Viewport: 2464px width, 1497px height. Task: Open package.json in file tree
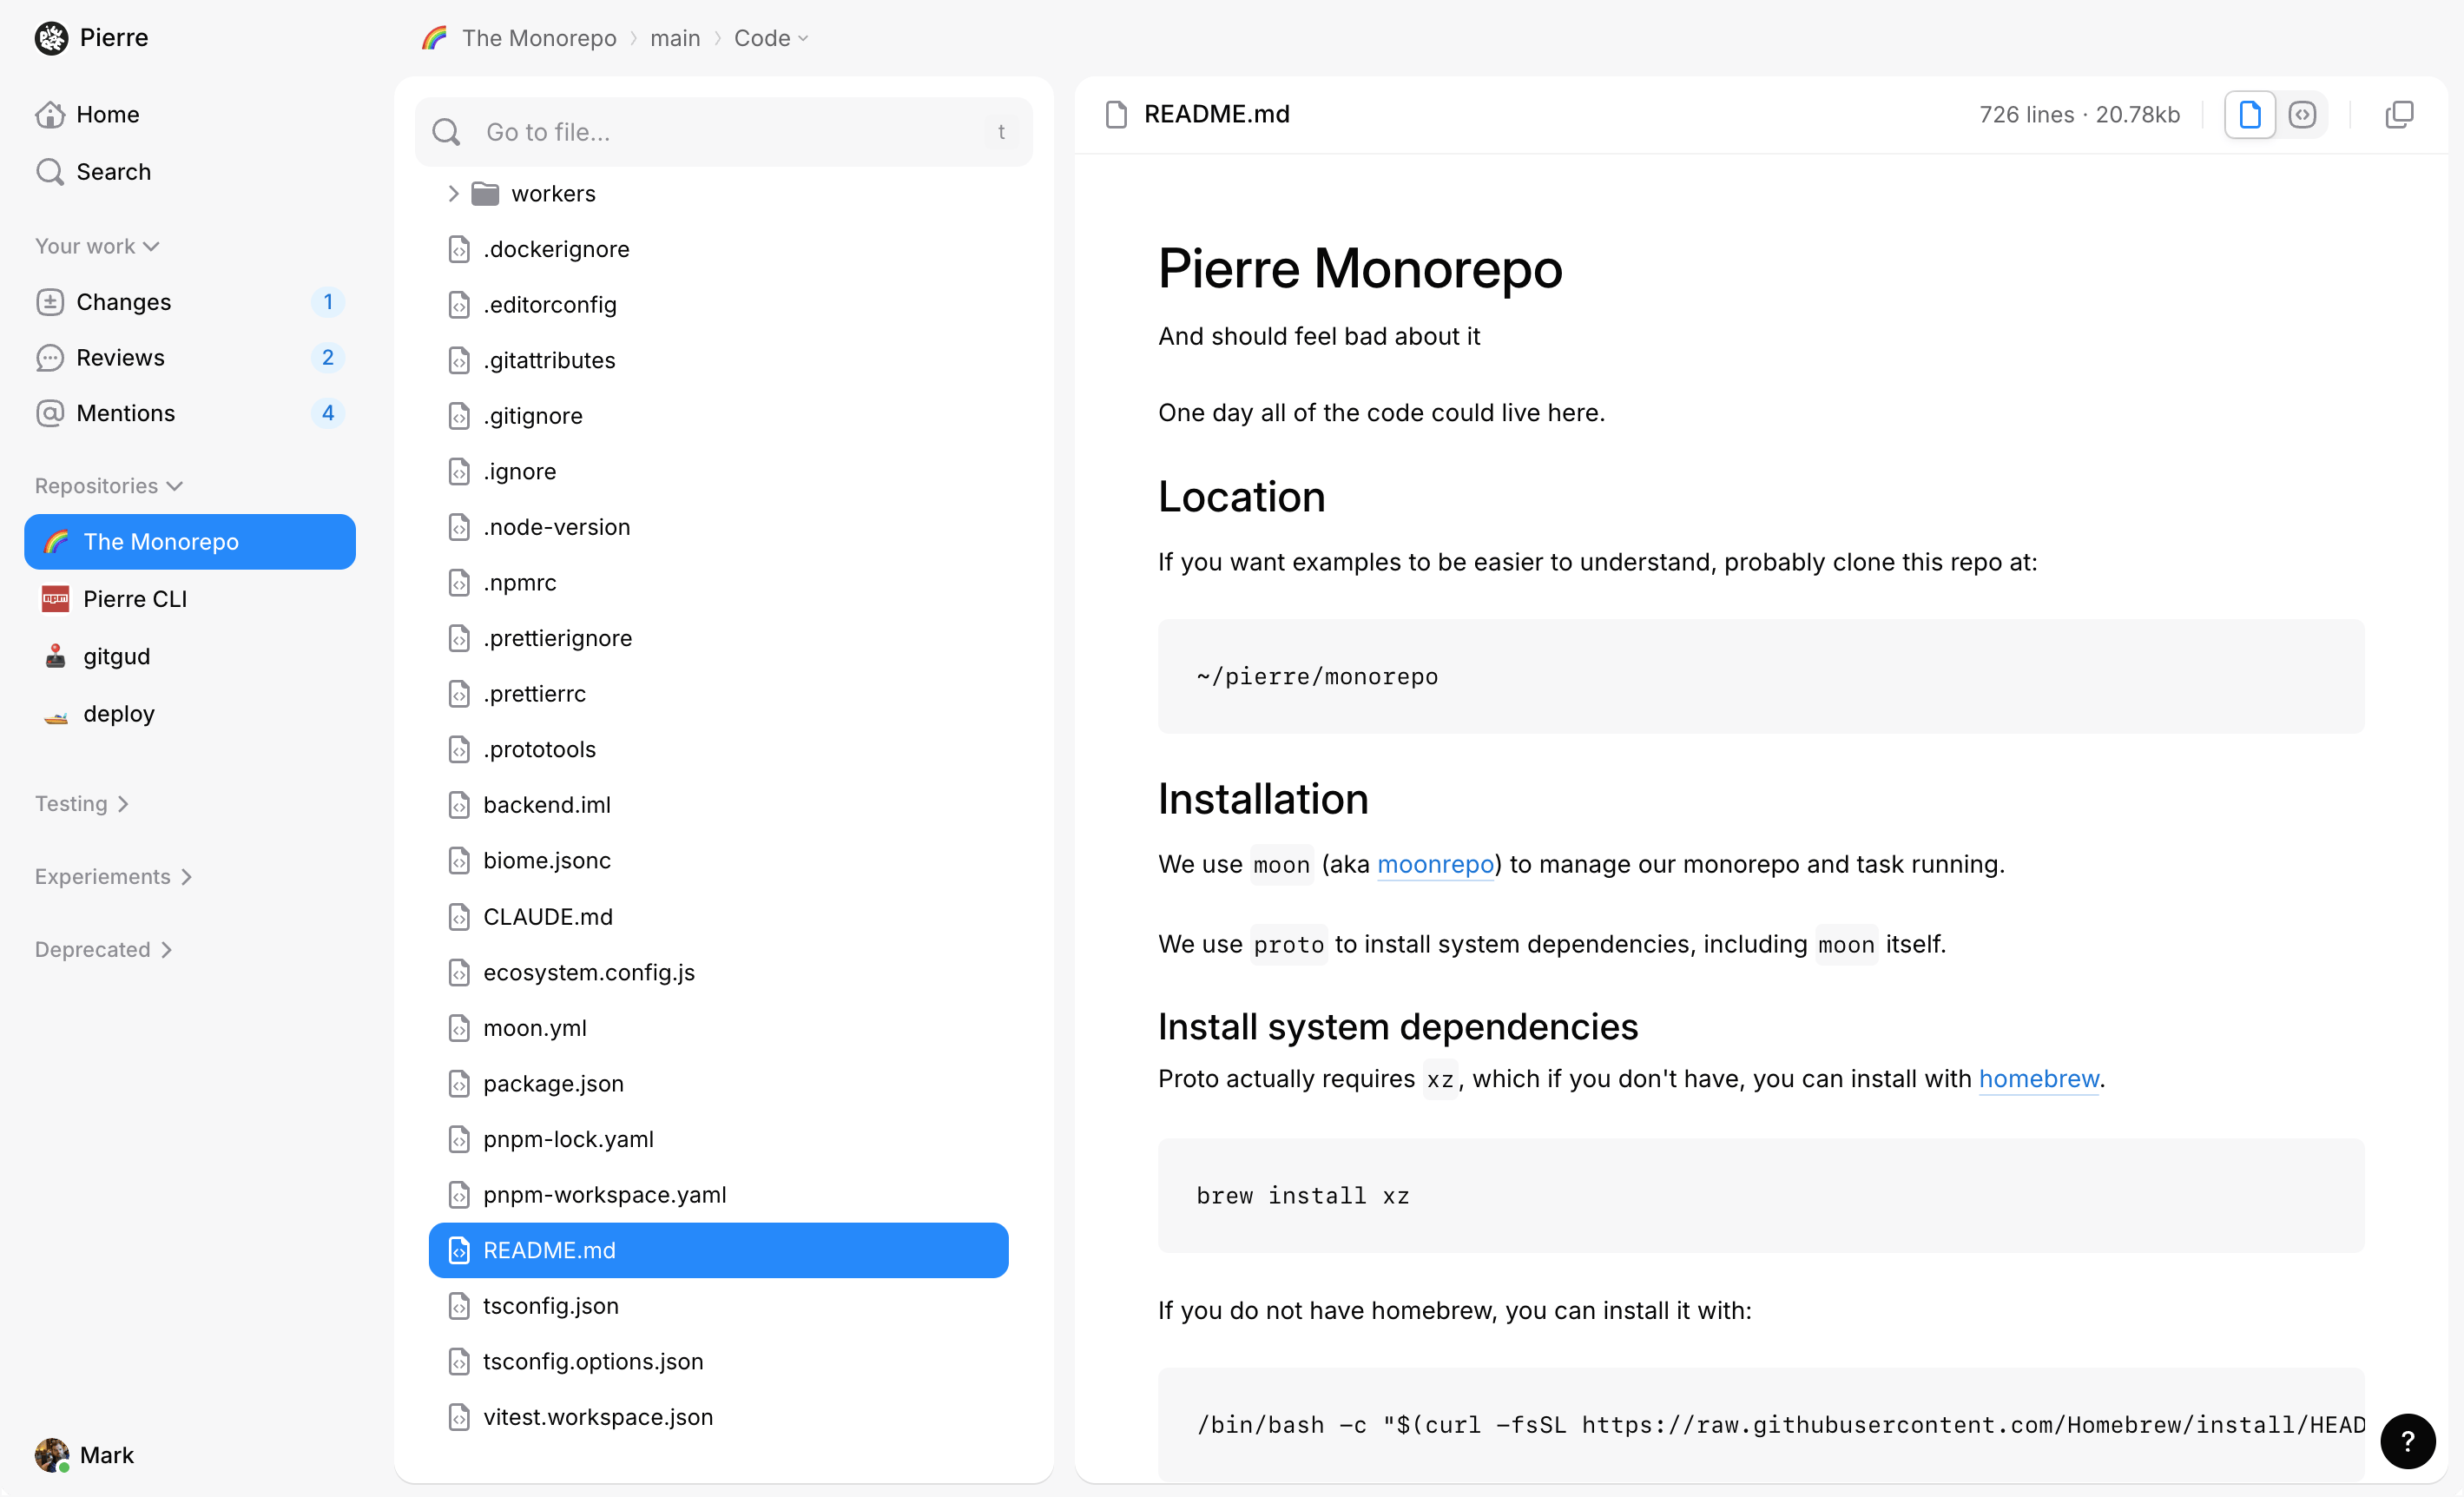pyautogui.click(x=553, y=1083)
